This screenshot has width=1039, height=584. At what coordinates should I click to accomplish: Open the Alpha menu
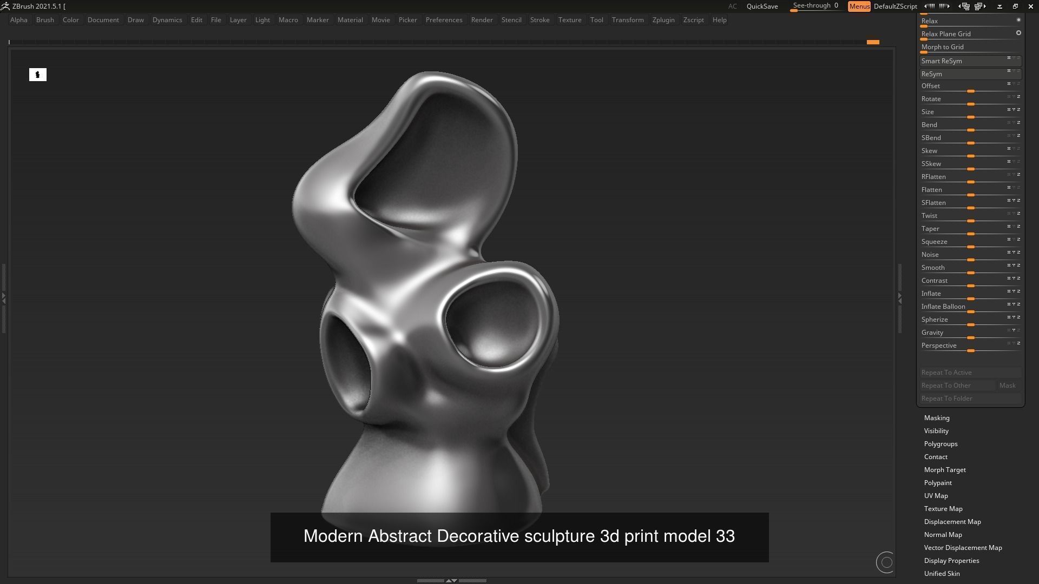click(18, 20)
